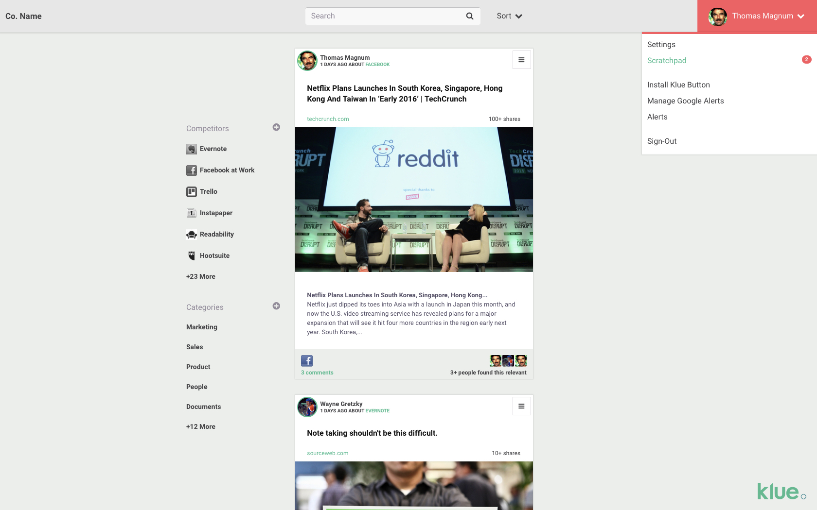Click third avatar in relevant-people row
Screen dimensions: 817x510
pos(521,361)
